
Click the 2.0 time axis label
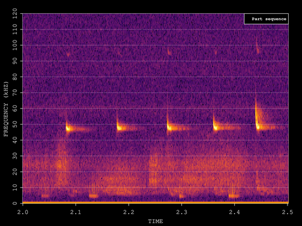tap(23, 212)
